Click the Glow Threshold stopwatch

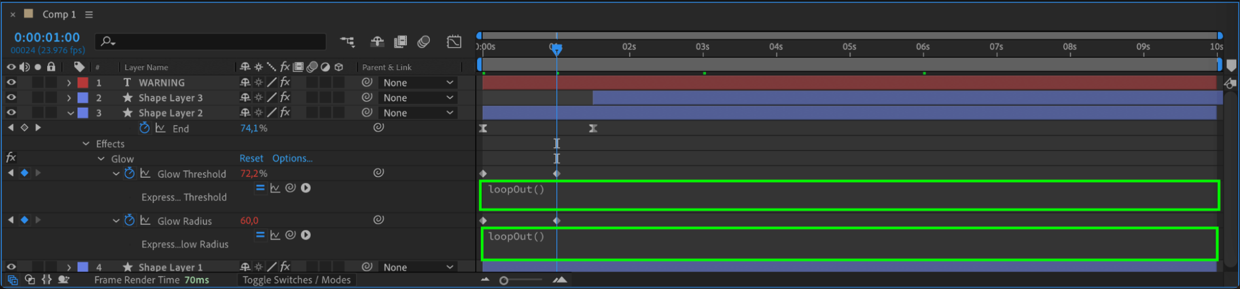[129, 174]
